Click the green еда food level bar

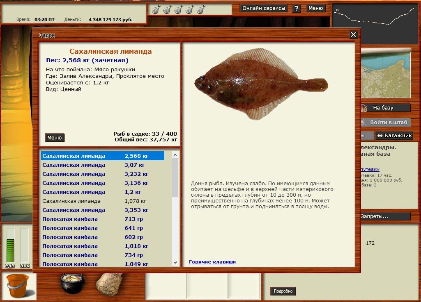coord(11,245)
